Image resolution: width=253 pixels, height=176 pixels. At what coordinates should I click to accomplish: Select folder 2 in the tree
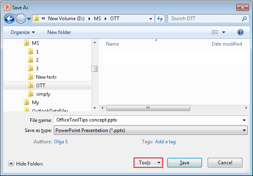coord(37,60)
